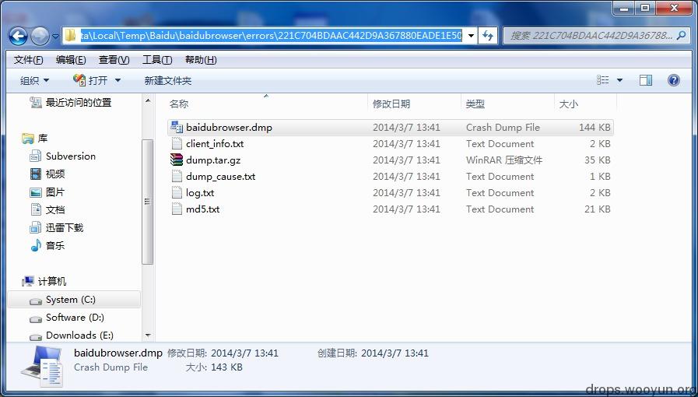The width and height of the screenshot is (698, 397).
Task: Click the Back navigation arrow button
Action: point(19,36)
